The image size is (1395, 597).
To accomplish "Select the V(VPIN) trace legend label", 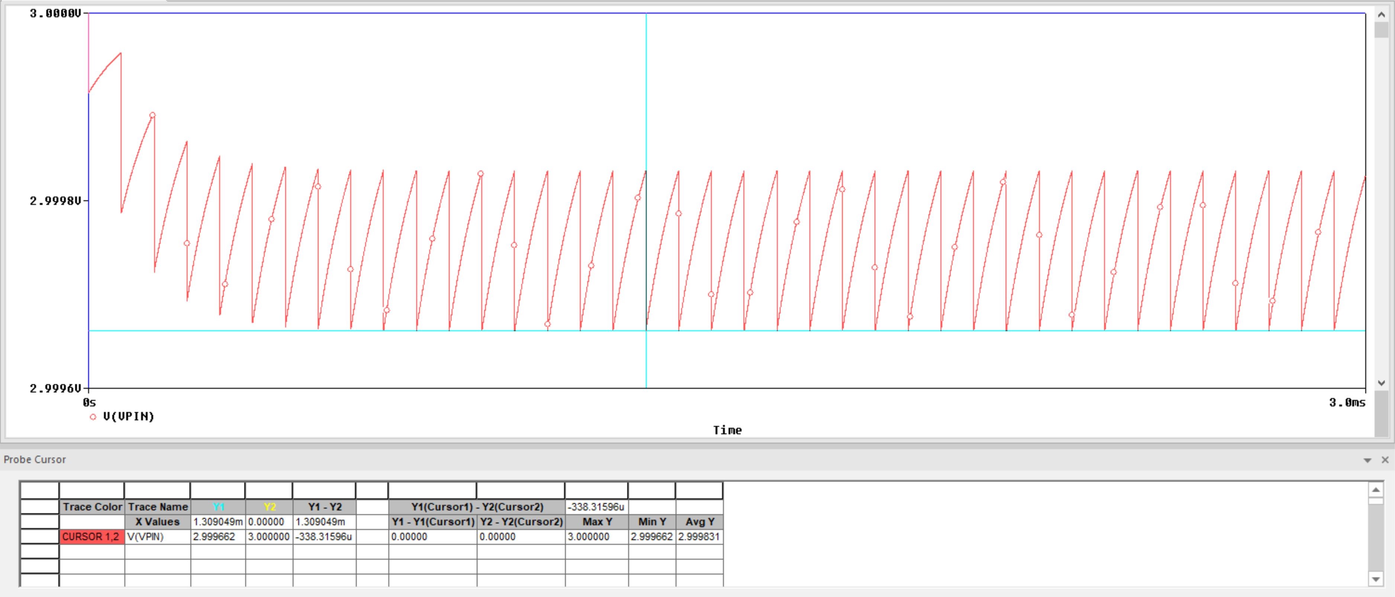I will point(129,416).
